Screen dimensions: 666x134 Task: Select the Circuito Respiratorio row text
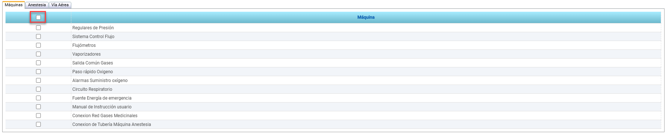(x=92, y=89)
